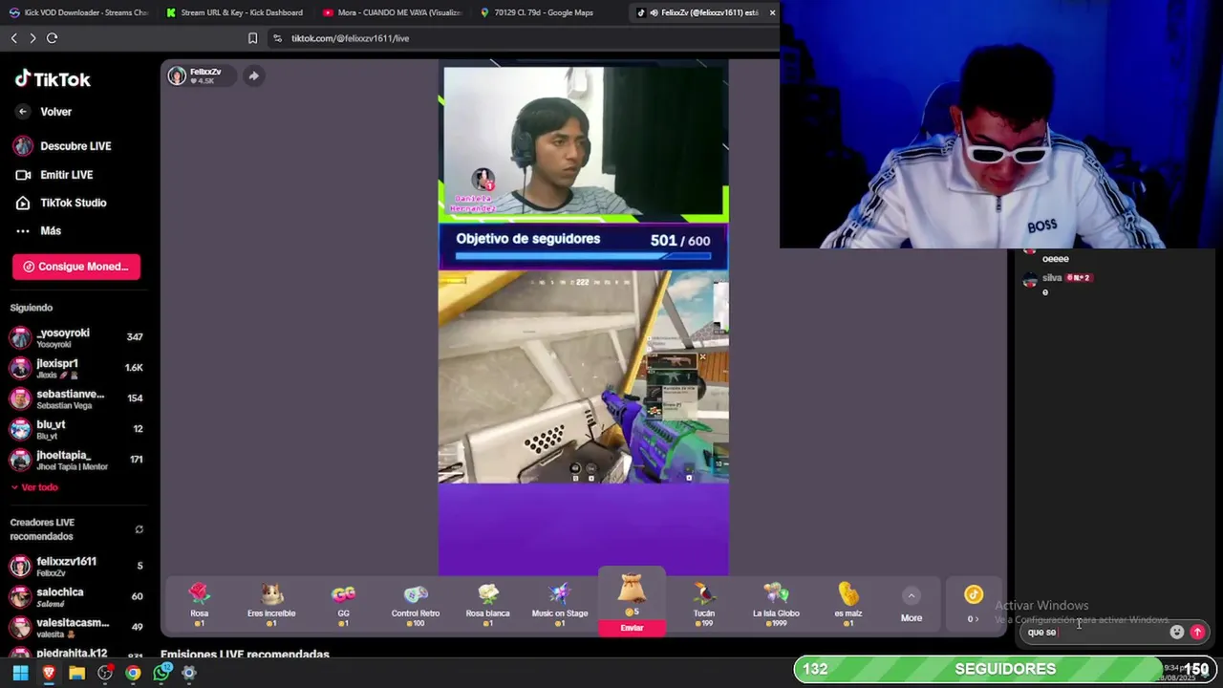Reload the browser page
Image resolution: width=1223 pixels, height=688 pixels.
[52, 38]
